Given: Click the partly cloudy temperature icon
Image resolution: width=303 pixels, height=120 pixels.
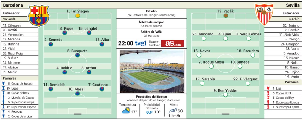Looking at the screenshot, I should click(126, 111).
